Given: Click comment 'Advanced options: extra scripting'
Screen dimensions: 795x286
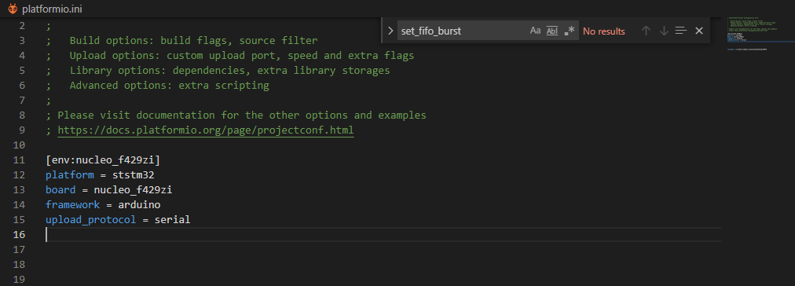Looking at the screenshot, I should pyautogui.click(x=170, y=86).
